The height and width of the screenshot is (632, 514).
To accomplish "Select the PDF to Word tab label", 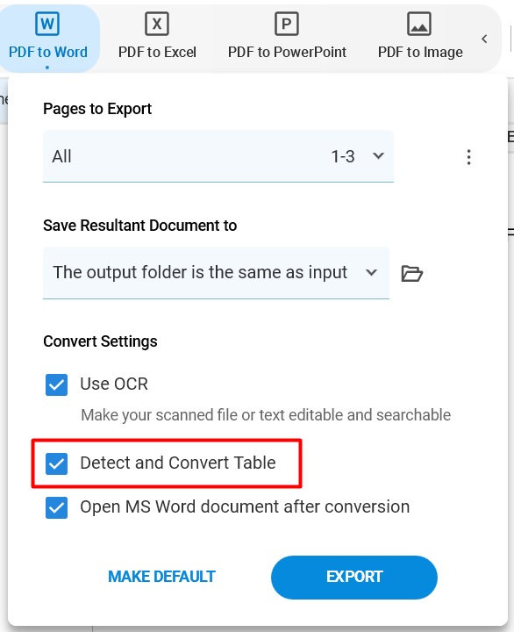I will pyautogui.click(x=48, y=52).
